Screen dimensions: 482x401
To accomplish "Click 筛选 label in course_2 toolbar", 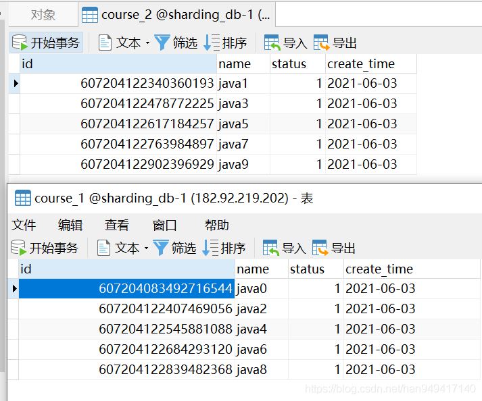I will tap(185, 43).
